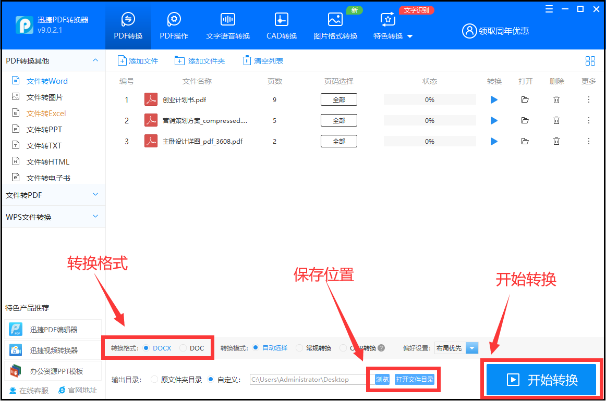Viewport: 606px width, 401px height.
Task: Open 在线客服 support link
Action: click(29, 391)
